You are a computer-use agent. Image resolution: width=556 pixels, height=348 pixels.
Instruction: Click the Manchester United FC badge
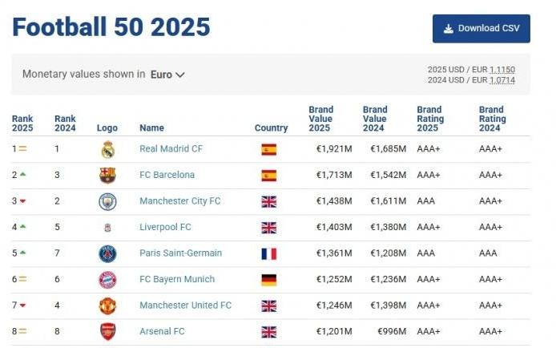point(107,306)
